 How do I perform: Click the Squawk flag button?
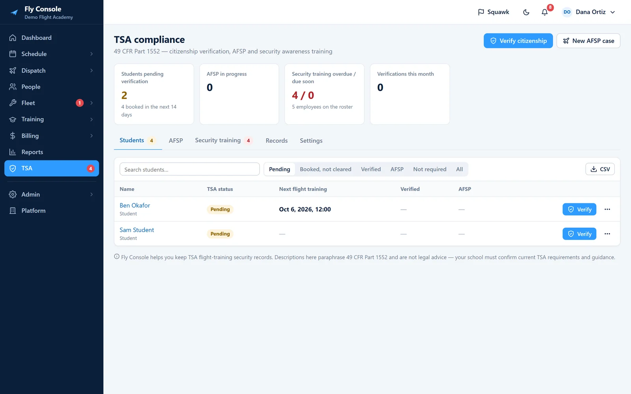click(x=493, y=12)
